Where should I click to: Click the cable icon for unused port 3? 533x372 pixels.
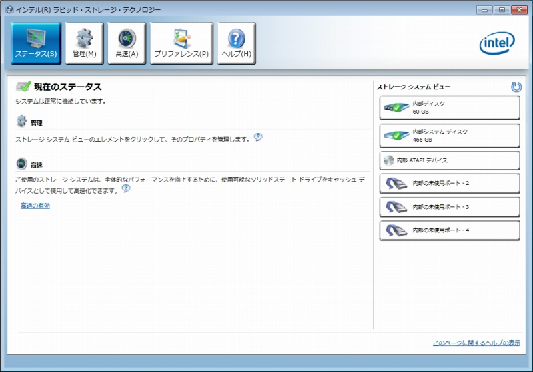396,207
